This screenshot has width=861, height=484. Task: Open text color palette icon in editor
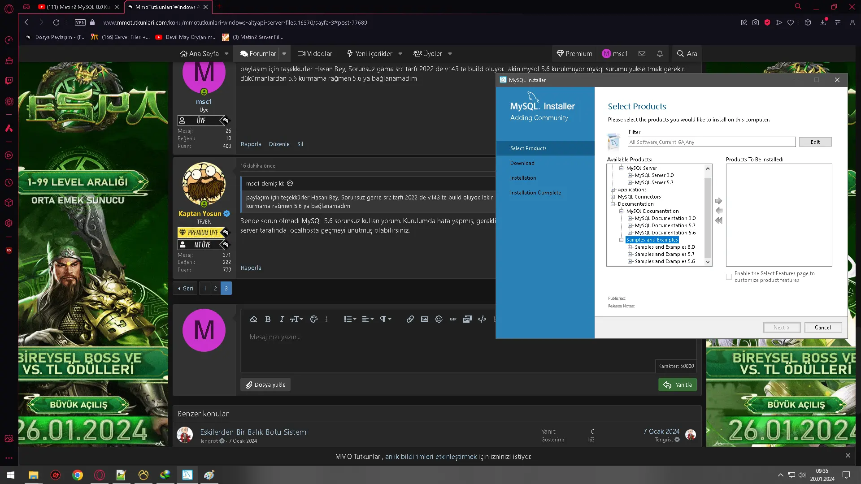pyautogui.click(x=314, y=319)
